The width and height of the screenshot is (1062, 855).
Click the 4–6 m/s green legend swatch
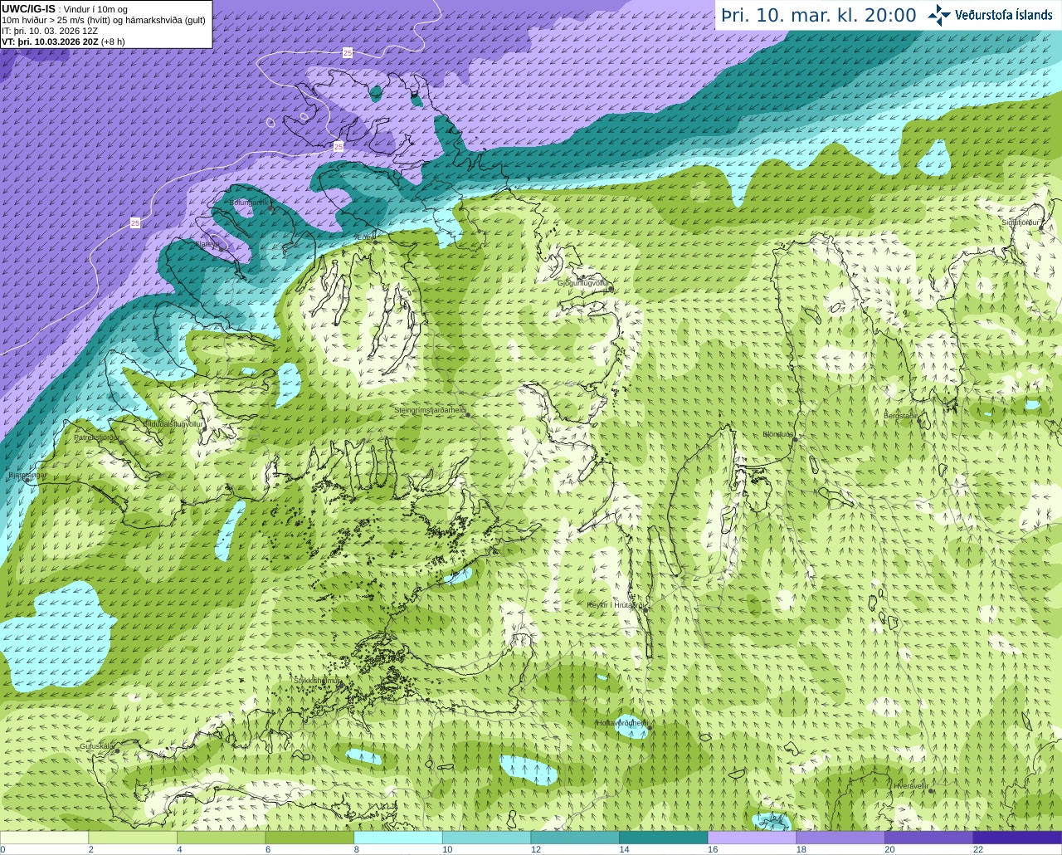(221, 838)
